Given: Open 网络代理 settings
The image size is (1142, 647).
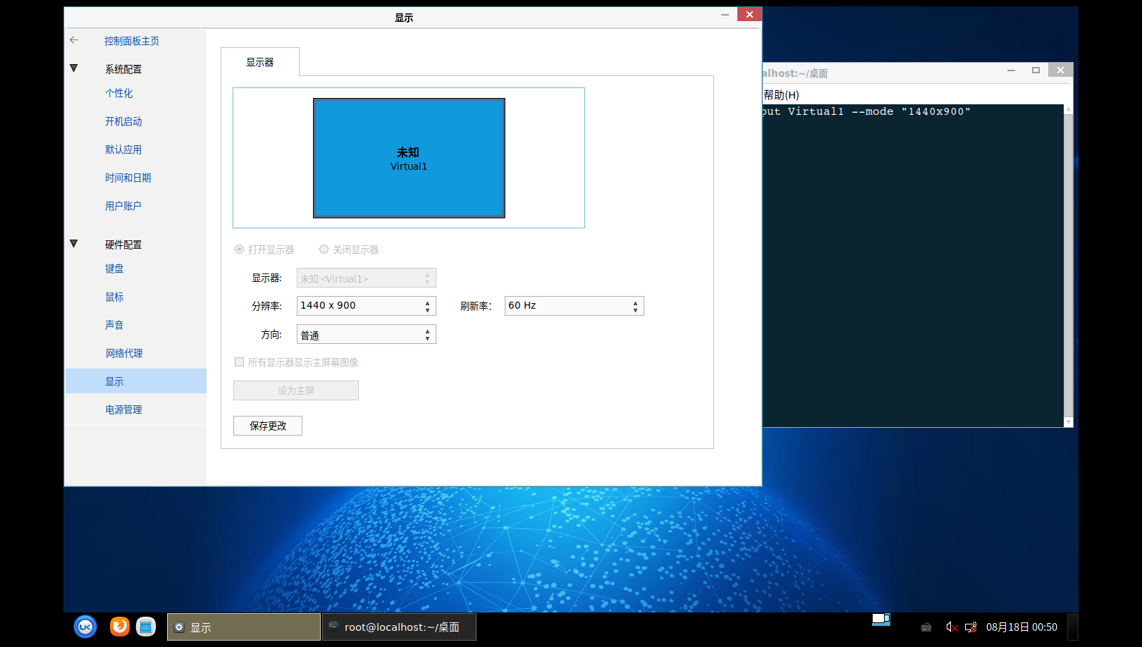Looking at the screenshot, I should [124, 353].
